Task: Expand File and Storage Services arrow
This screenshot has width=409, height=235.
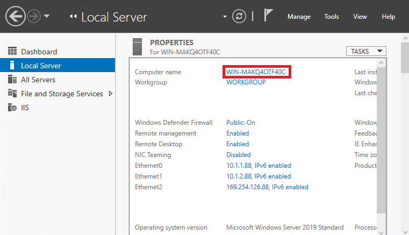Action: pyautogui.click(x=111, y=94)
